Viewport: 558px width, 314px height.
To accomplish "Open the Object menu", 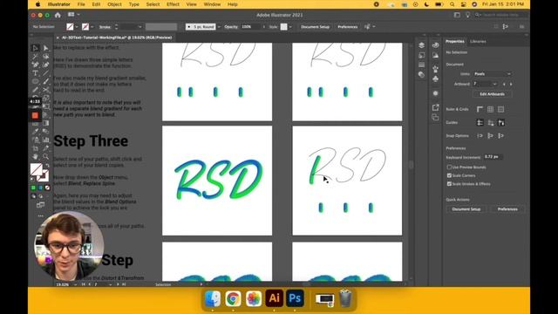I will pos(114,4).
